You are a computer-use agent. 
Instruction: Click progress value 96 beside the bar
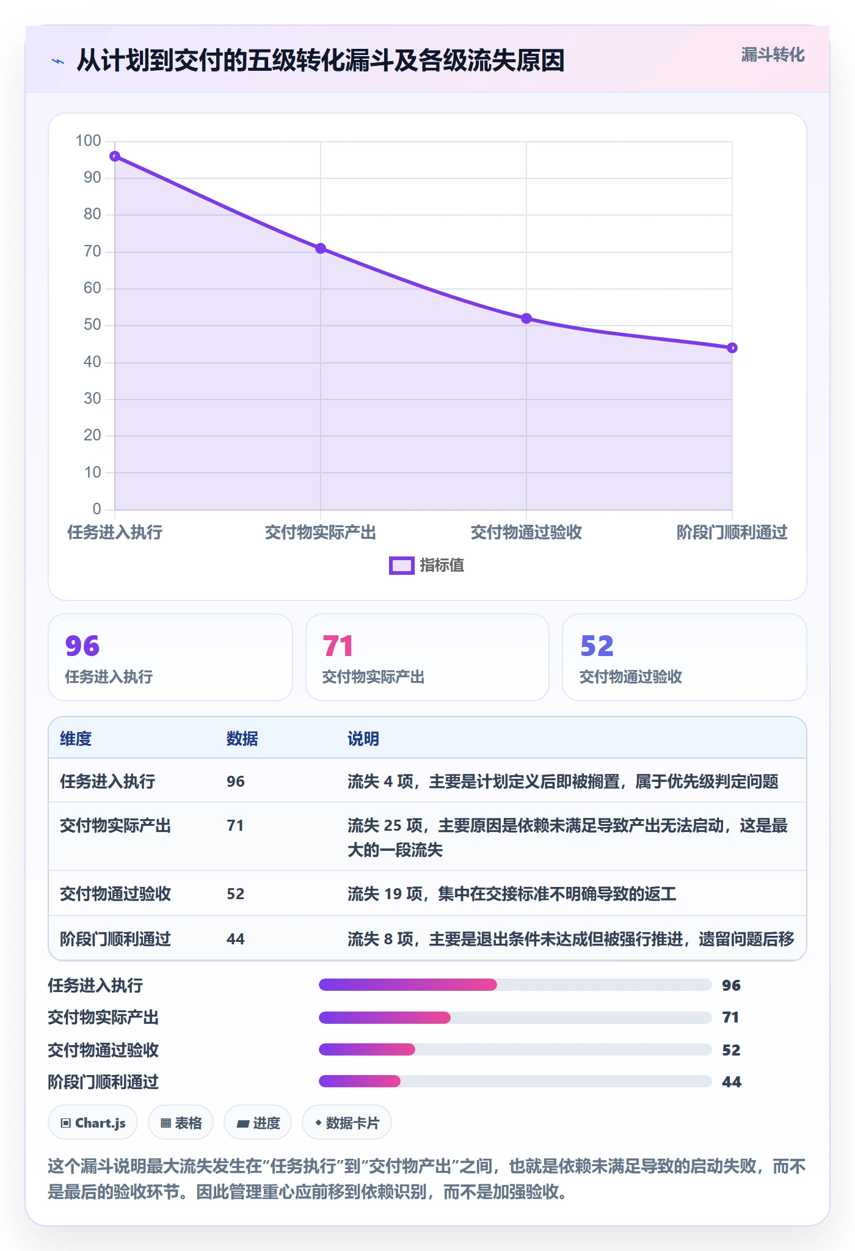pos(731,985)
